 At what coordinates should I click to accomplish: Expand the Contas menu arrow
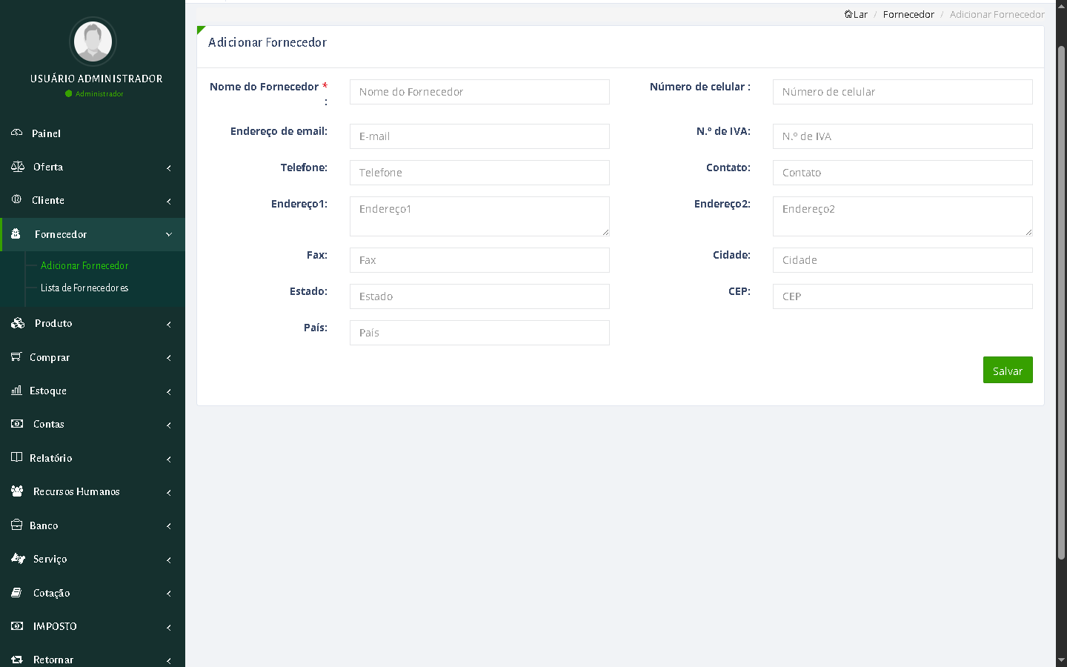(168, 425)
